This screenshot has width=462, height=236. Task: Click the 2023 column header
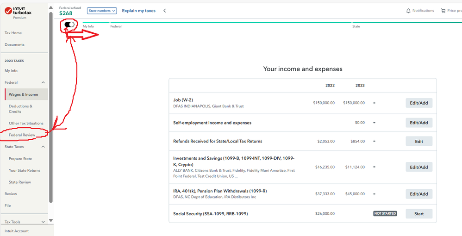click(360, 86)
